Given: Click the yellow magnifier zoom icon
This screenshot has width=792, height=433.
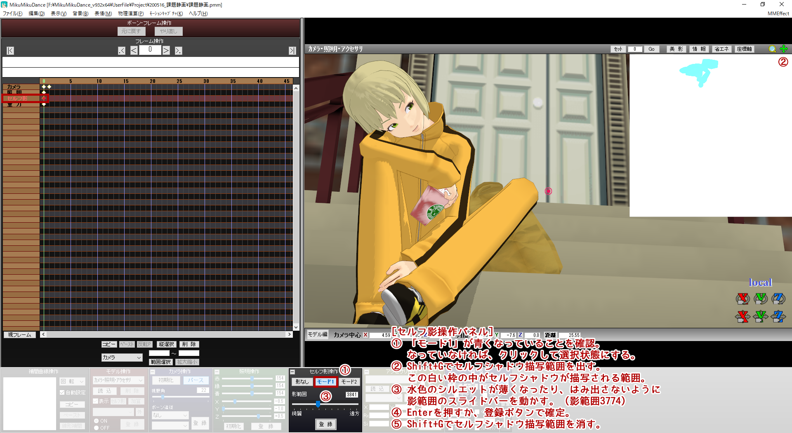Looking at the screenshot, I should [772, 49].
